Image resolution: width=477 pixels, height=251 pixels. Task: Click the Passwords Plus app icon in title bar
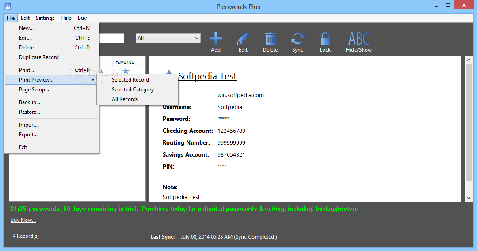(8, 6)
